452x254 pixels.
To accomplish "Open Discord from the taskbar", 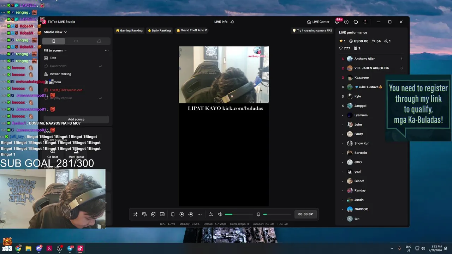I will click(39, 248).
